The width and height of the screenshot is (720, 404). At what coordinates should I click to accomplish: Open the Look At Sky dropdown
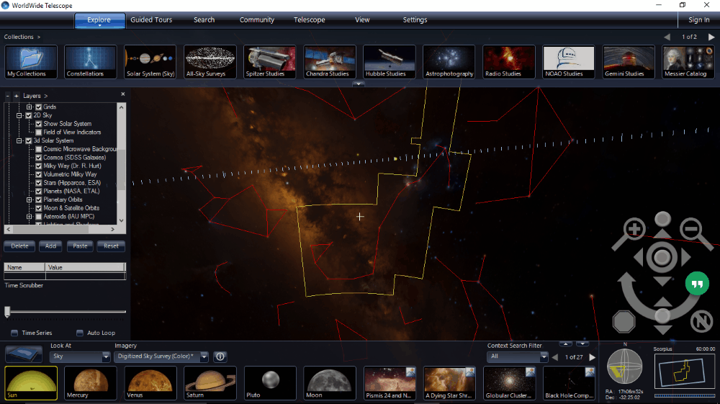[80, 356]
